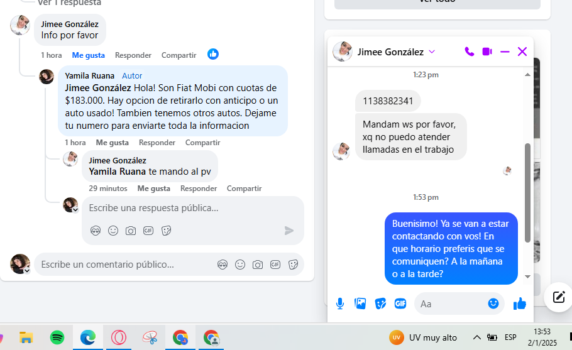Add a GIF to the reply
This screenshot has height=350, width=572.
point(148,231)
